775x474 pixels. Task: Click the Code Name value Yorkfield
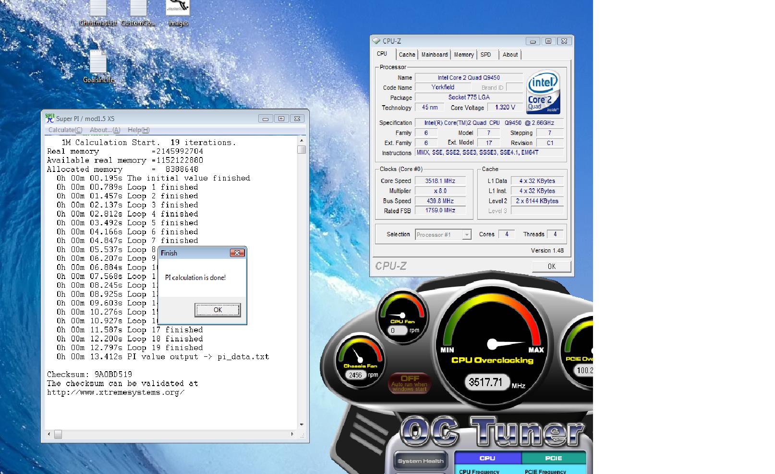(443, 87)
